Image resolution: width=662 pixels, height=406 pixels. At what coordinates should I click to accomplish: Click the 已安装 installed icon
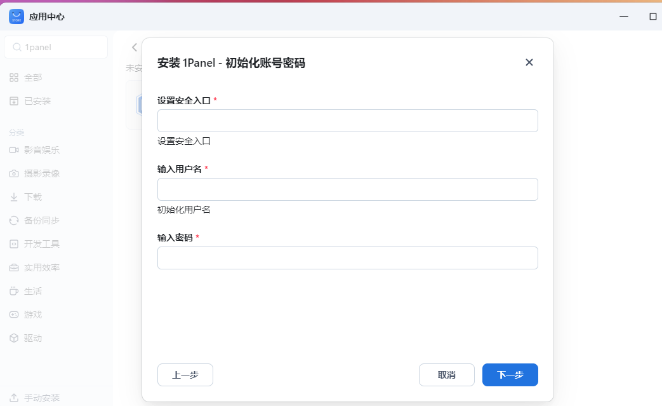coord(14,101)
